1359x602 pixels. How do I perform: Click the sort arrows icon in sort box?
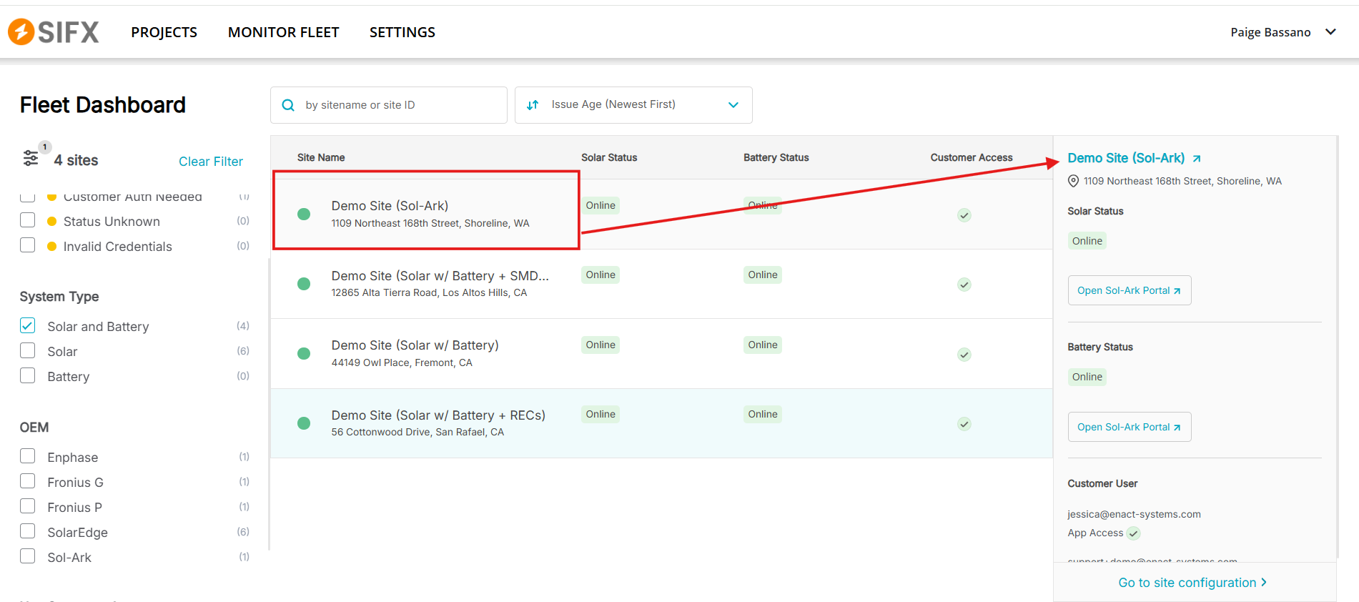point(533,105)
